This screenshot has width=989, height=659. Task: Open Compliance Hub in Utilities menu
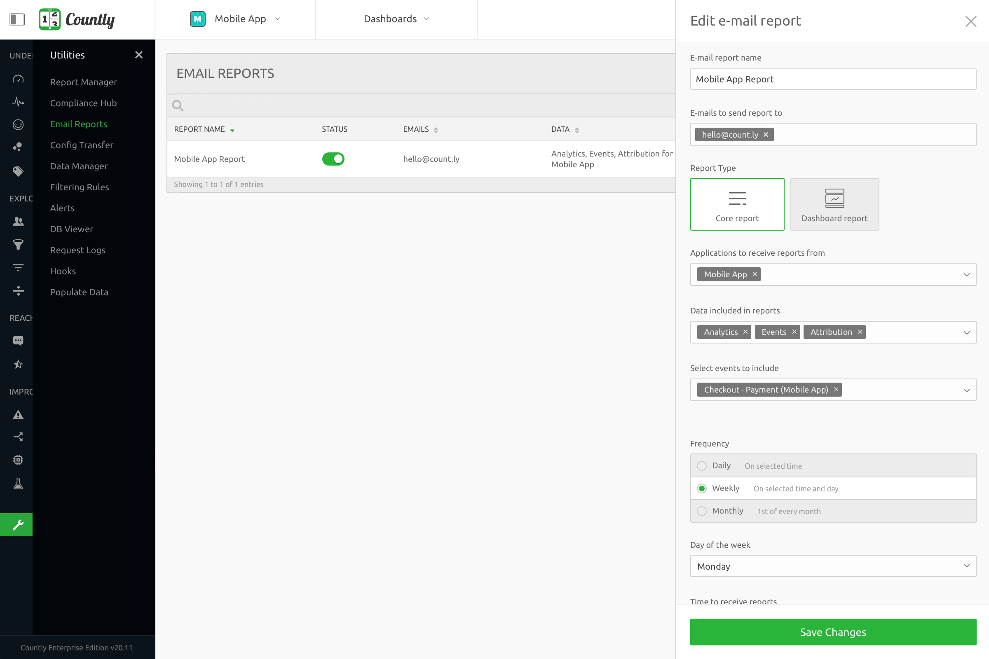tap(83, 103)
